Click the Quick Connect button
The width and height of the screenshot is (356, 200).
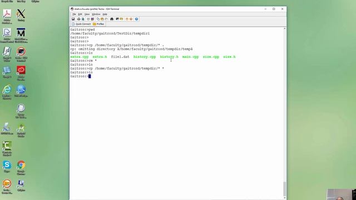click(x=81, y=24)
